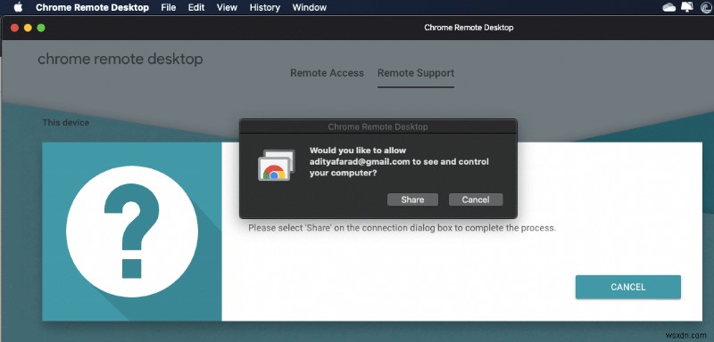Click the Chrome Remote Desktop icon in the dialog

click(x=277, y=166)
